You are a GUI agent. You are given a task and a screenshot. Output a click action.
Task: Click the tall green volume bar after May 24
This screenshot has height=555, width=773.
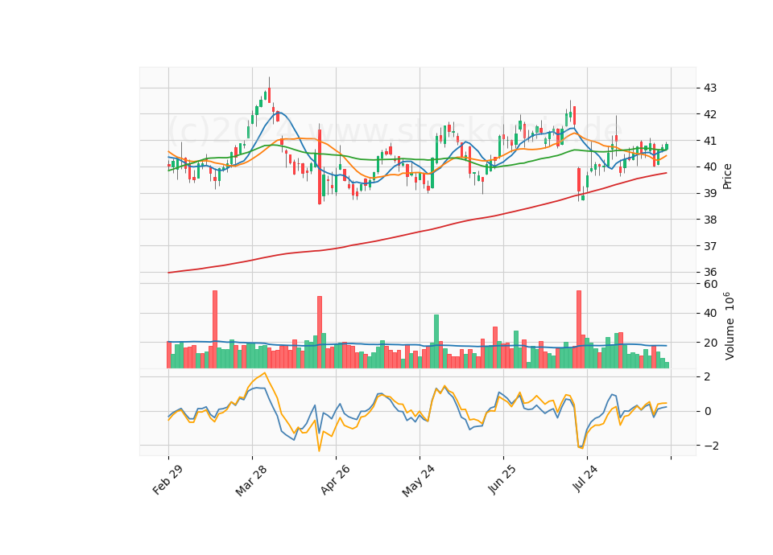436,341
